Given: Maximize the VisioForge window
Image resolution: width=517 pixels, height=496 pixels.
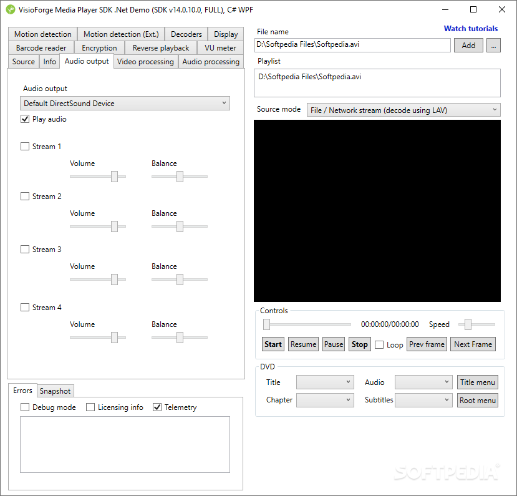Looking at the screenshot, I should click(473, 9).
